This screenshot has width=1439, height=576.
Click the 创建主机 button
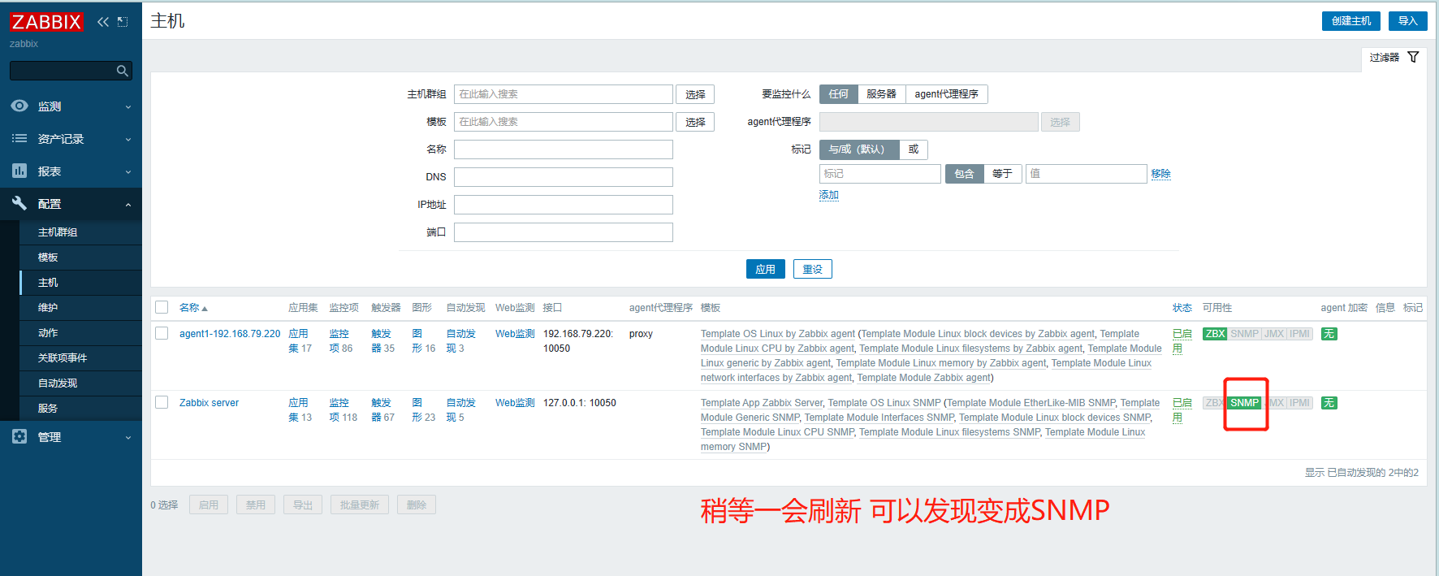point(1350,21)
